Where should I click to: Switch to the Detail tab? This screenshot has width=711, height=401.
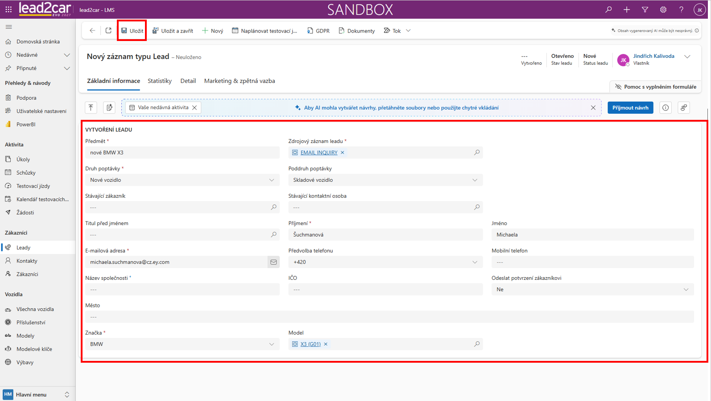188,81
